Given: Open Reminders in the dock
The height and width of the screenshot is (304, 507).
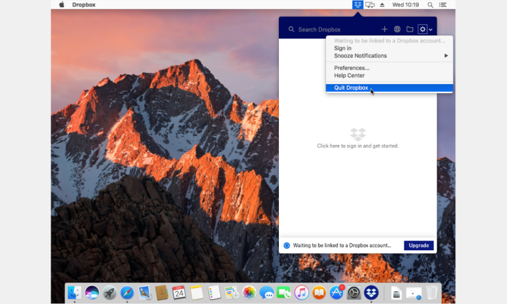Looking at the screenshot, I should pos(214,293).
